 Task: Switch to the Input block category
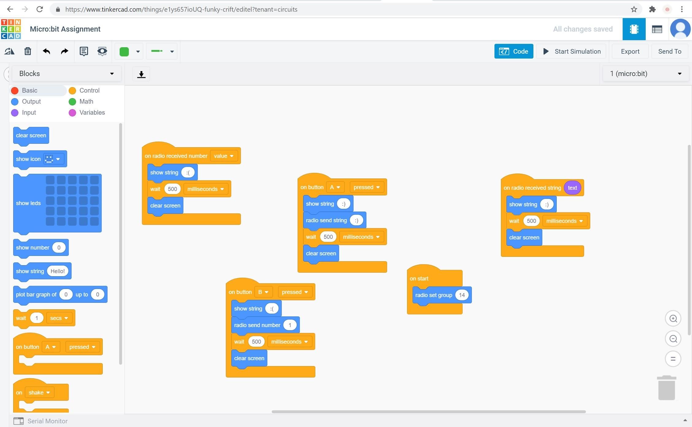(29, 112)
